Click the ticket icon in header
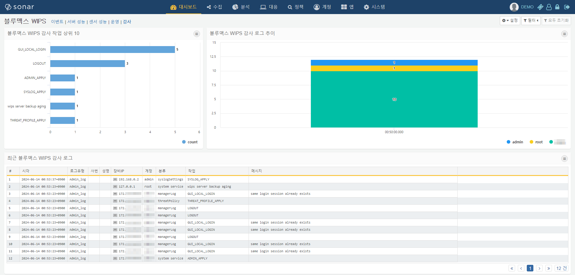The height and width of the screenshot is (275, 575). [540, 7]
